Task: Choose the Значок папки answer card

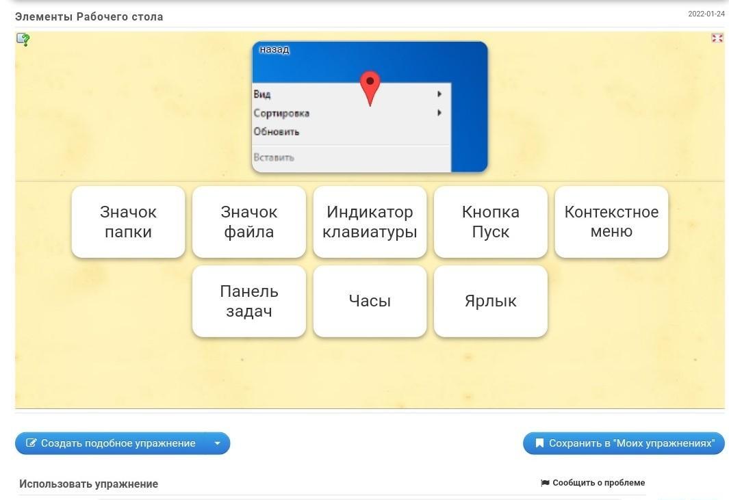Action: (x=128, y=222)
